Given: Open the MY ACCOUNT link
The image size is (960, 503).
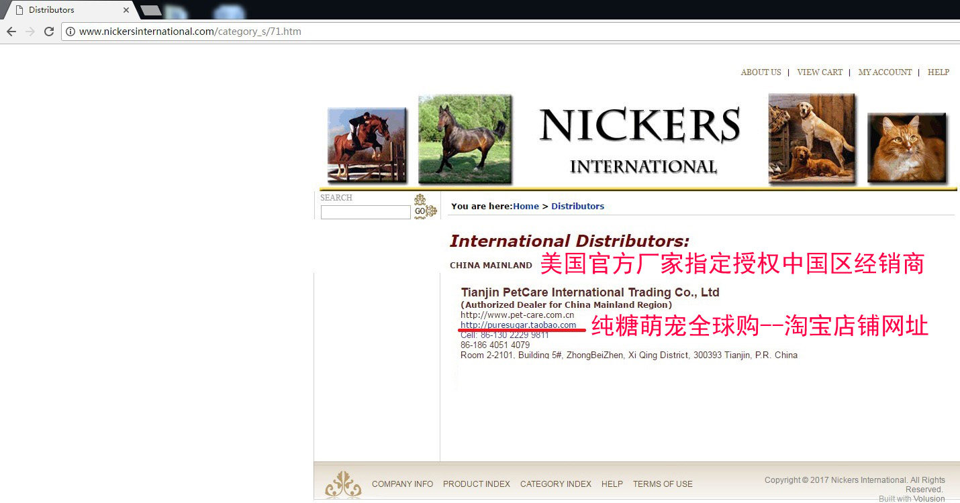Looking at the screenshot, I should click(x=885, y=72).
